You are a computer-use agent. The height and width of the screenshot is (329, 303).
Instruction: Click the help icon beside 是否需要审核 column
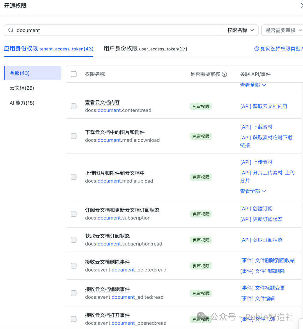pyautogui.click(x=224, y=74)
